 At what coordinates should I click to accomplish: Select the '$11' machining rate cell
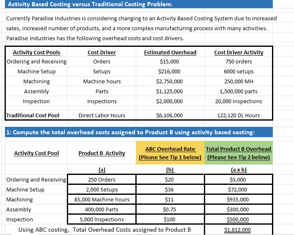point(170,199)
